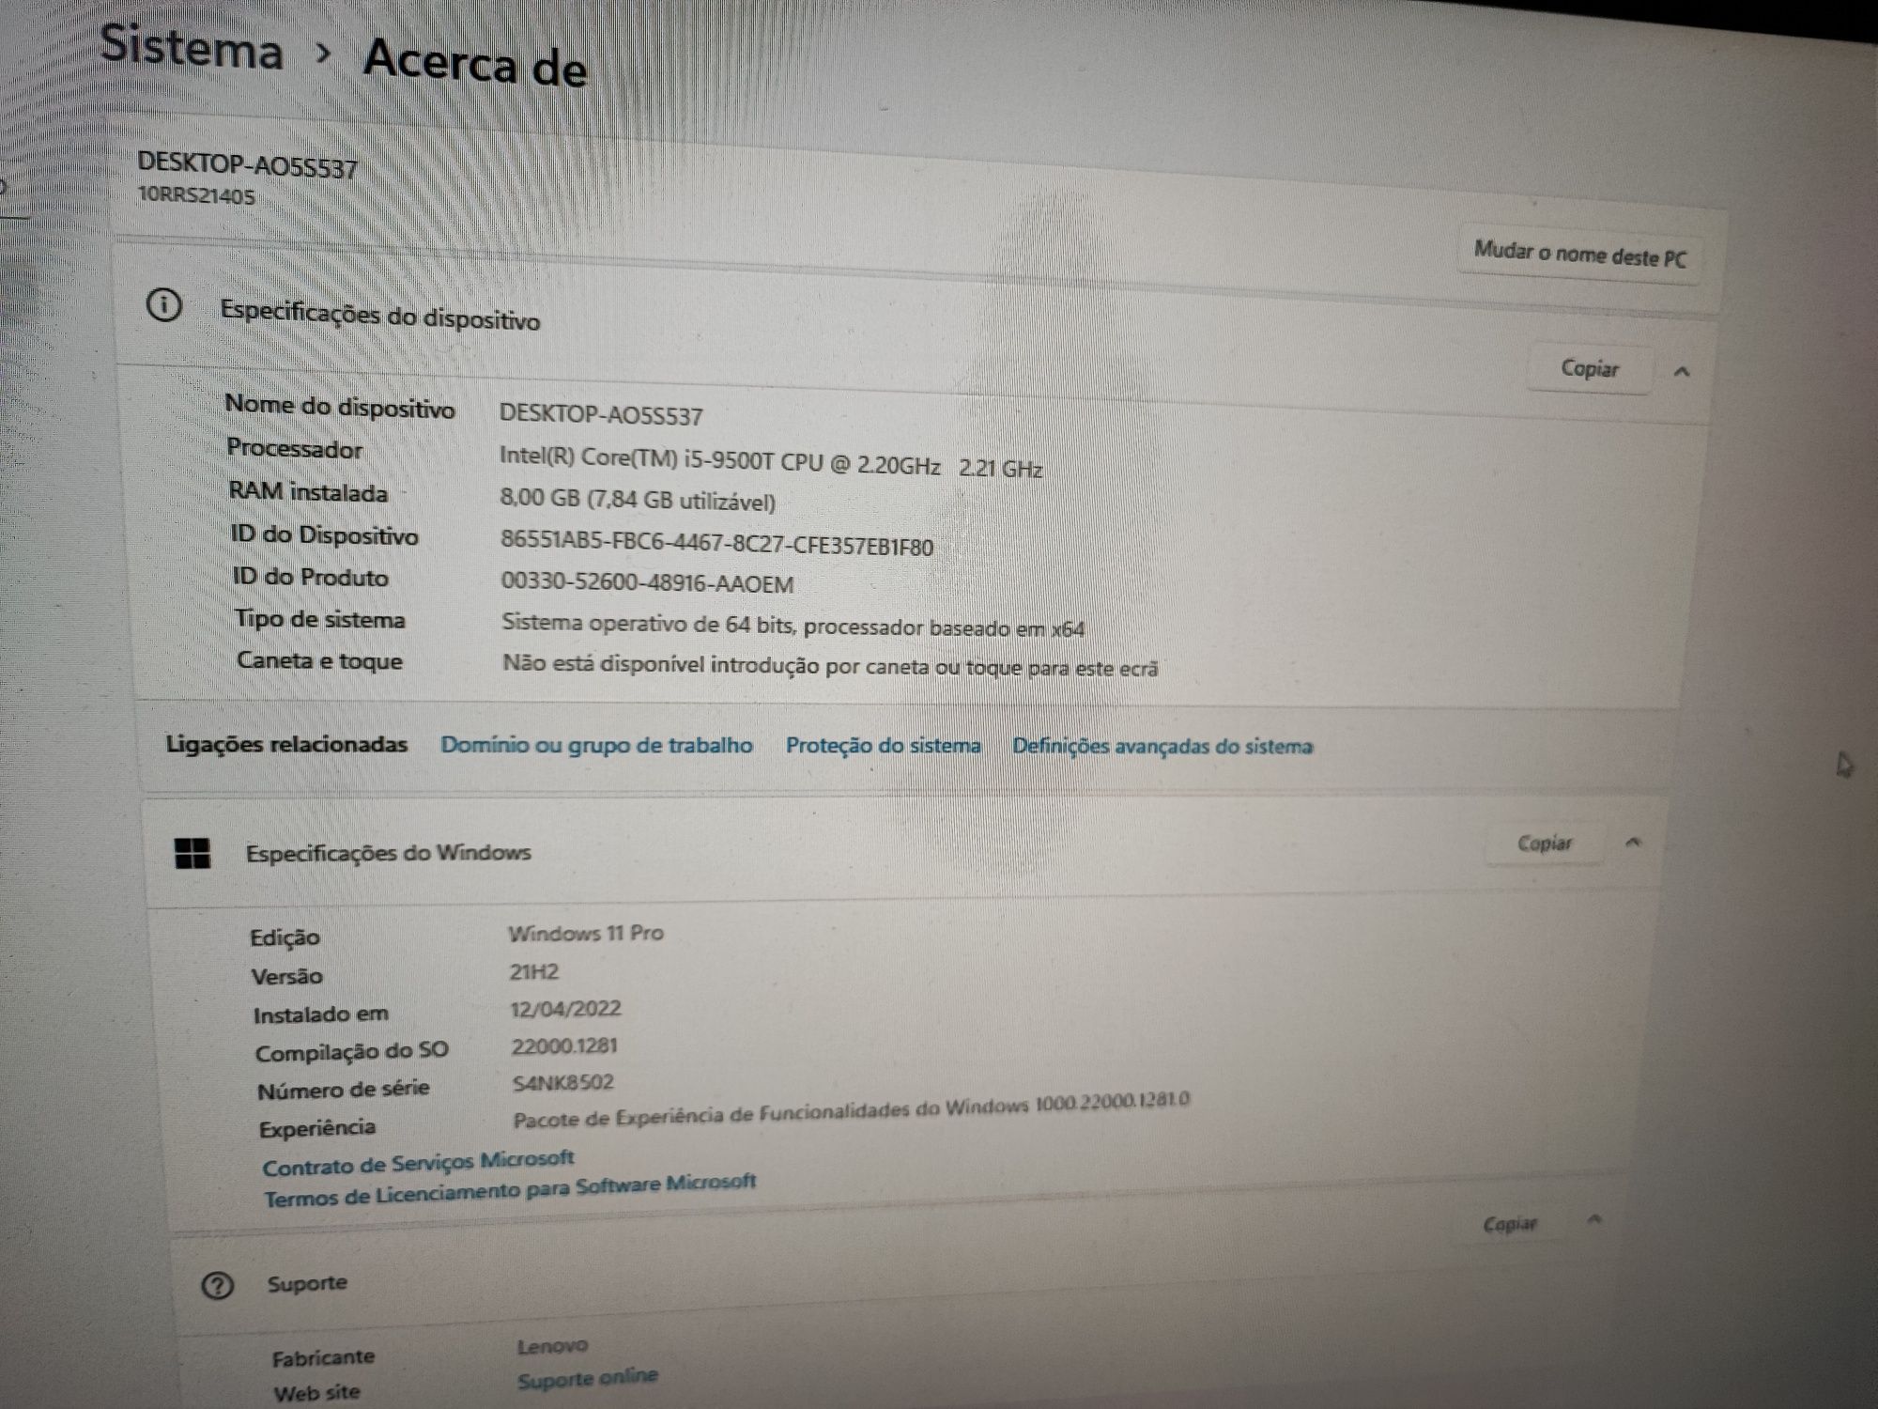Collapse the Especificações do dispositivo section
The image size is (1878, 1409).
[1682, 372]
